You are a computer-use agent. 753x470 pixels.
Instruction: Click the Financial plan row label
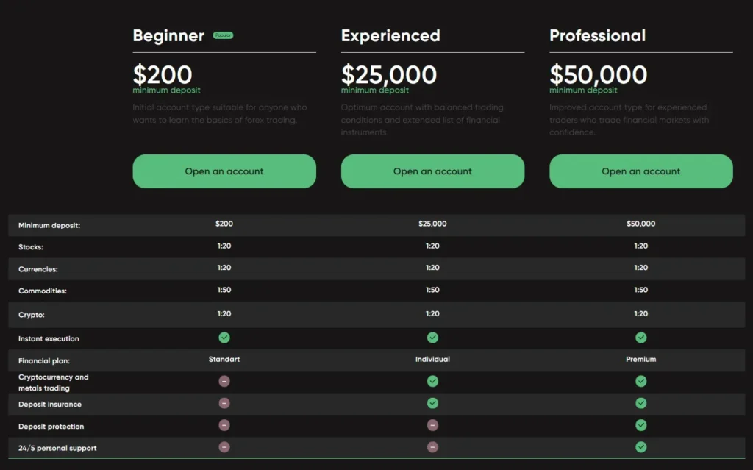click(44, 362)
